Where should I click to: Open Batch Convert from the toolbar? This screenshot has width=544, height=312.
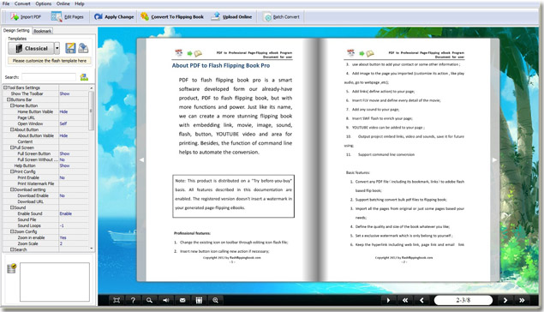[x=281, y=16]
